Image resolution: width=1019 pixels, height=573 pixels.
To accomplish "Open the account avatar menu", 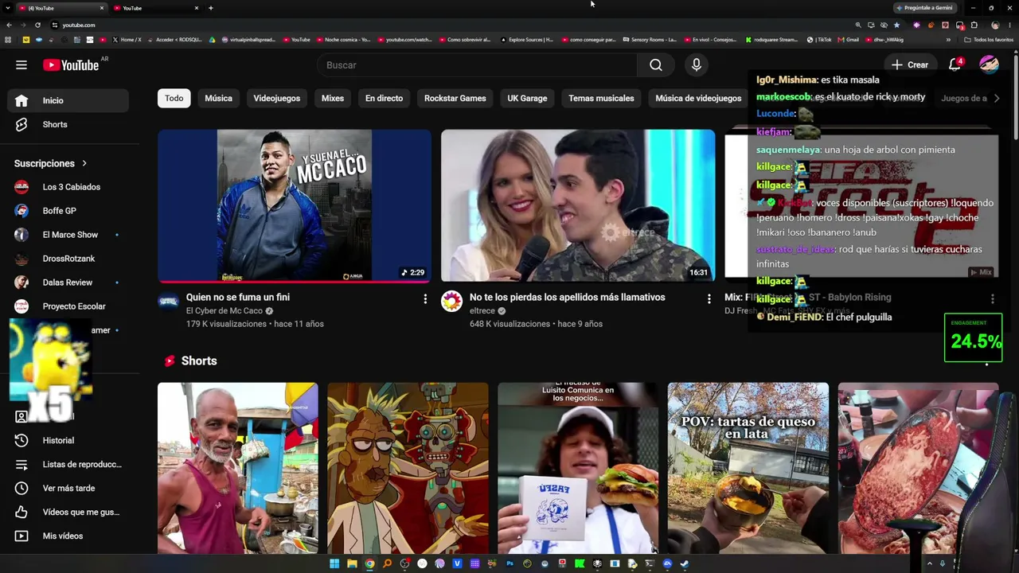I will pos(989,65).
